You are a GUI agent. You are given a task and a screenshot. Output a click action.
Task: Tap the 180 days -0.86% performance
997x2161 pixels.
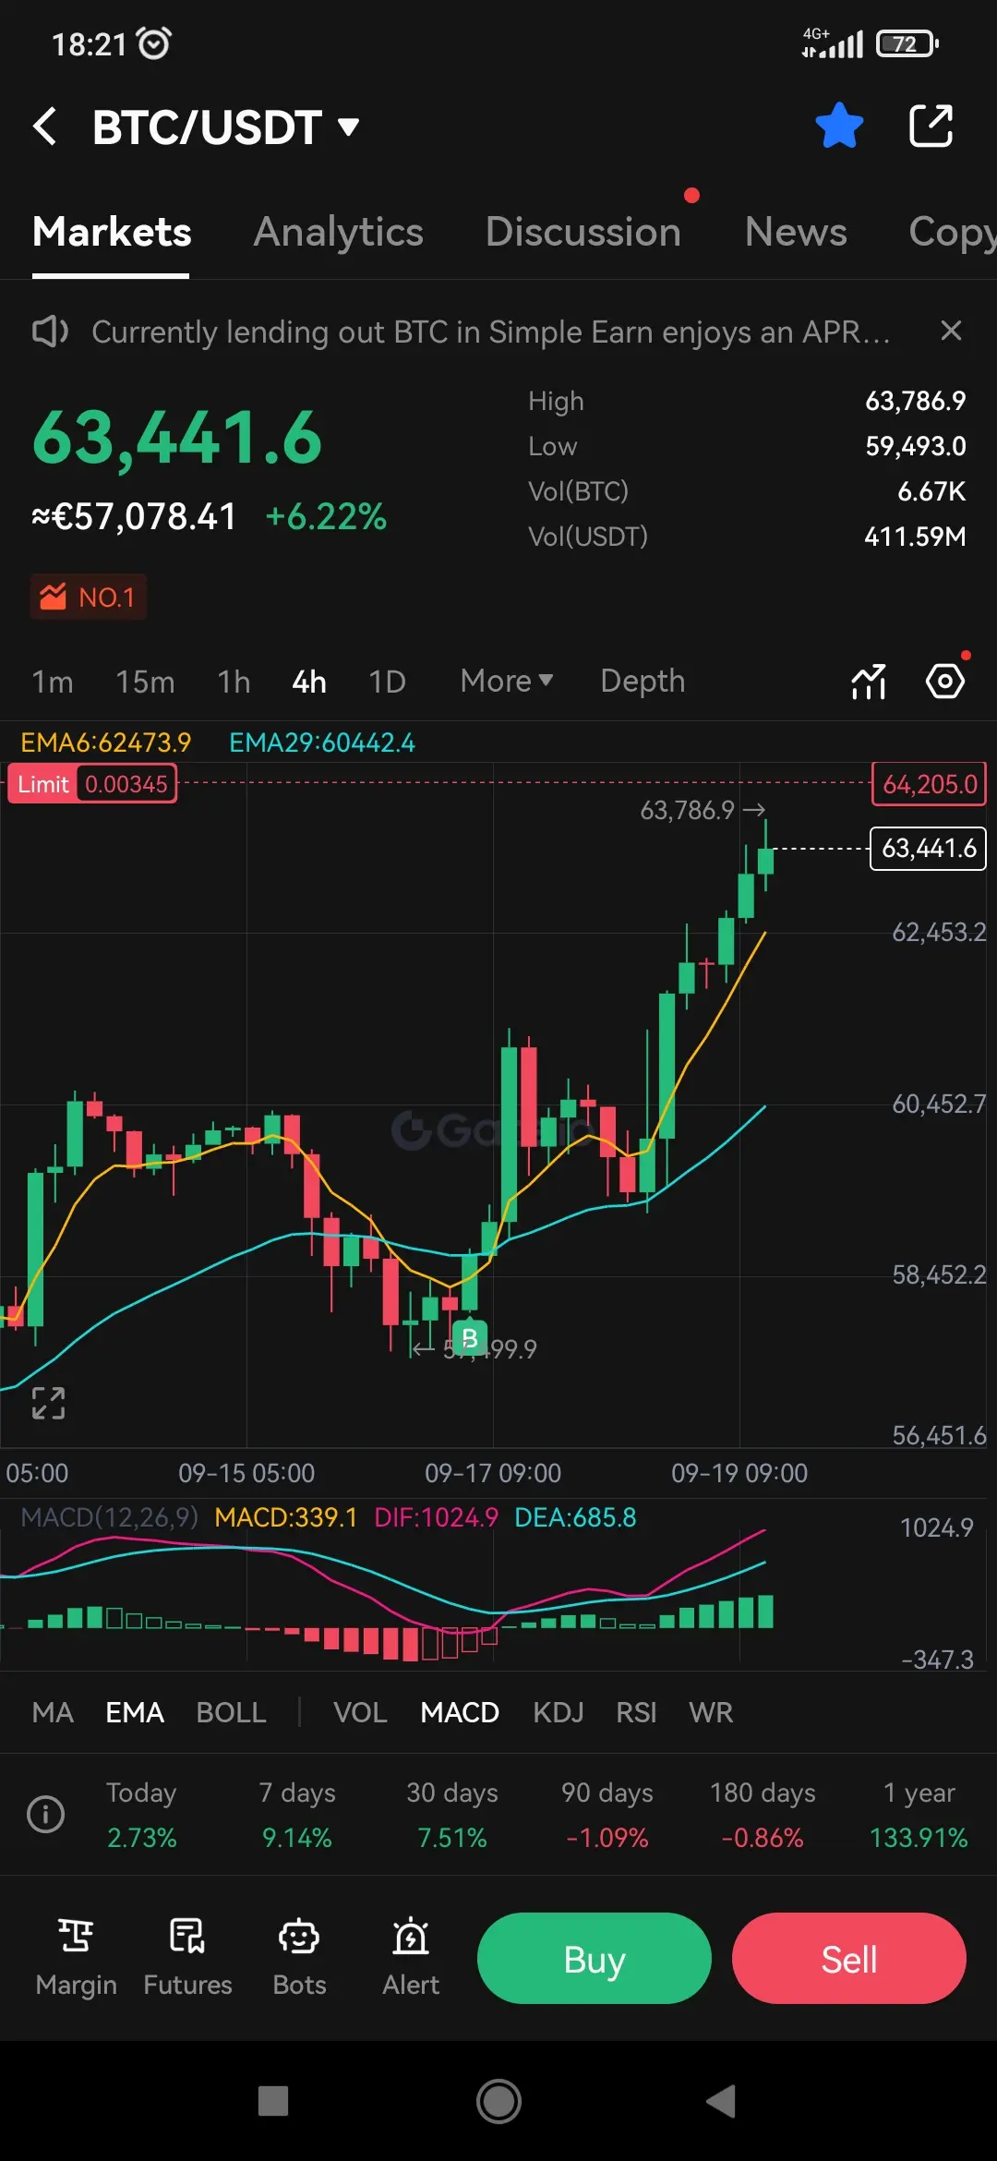point(763,1815)
